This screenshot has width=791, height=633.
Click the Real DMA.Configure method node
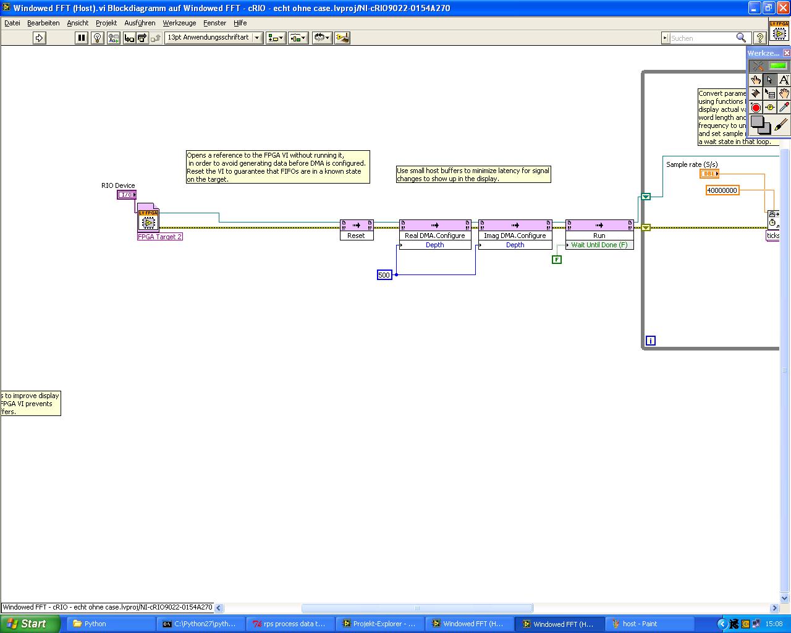[x=435, y=235]
